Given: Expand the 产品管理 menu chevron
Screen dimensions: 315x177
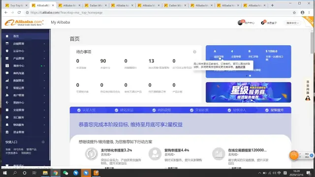Looking at the screenshot, I should point(44,59).
